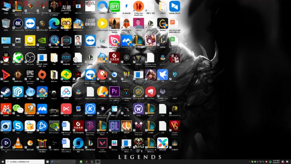Screen dimensions: 291x164
Task: Launch the Hades game icon
Action: pyautogui.click(x=139, y=143)
